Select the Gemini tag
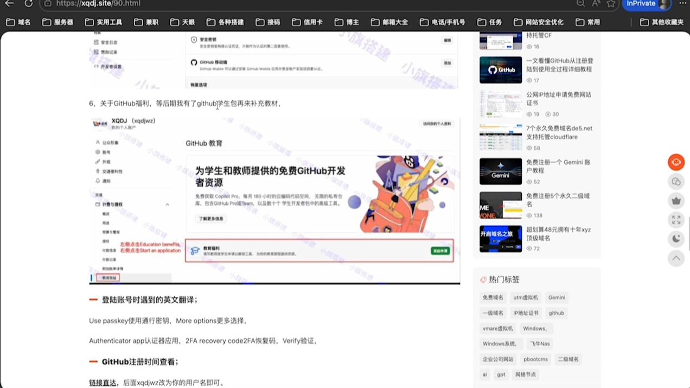The height and width of the screenshot is (388, 690). click(557, 297)
